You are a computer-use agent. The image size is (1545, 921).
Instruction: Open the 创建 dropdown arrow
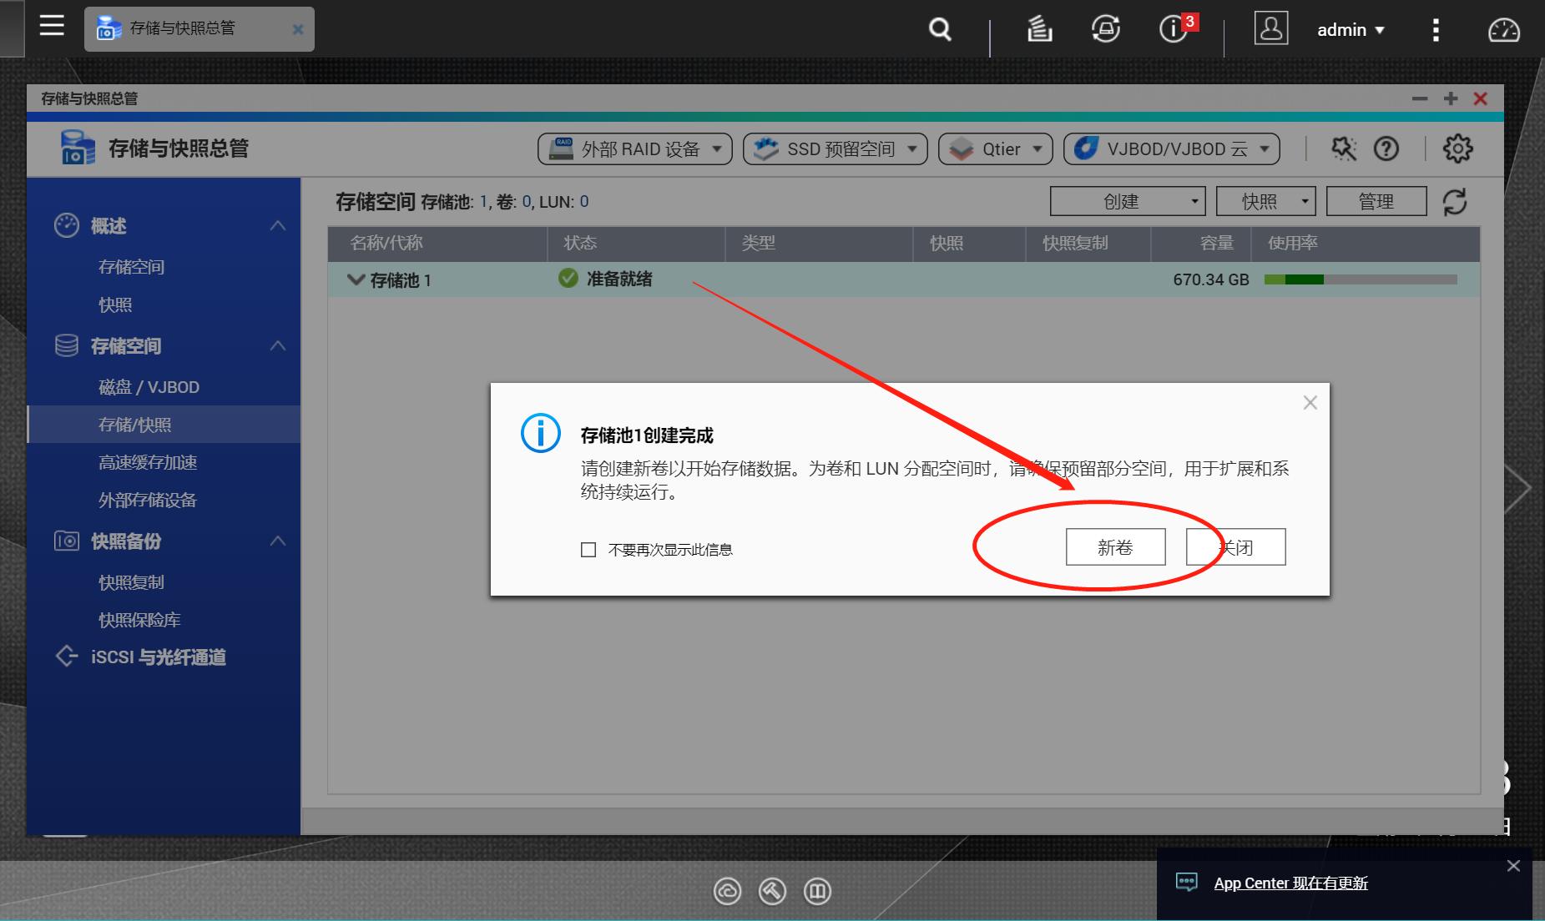[x=1194, y=200]
